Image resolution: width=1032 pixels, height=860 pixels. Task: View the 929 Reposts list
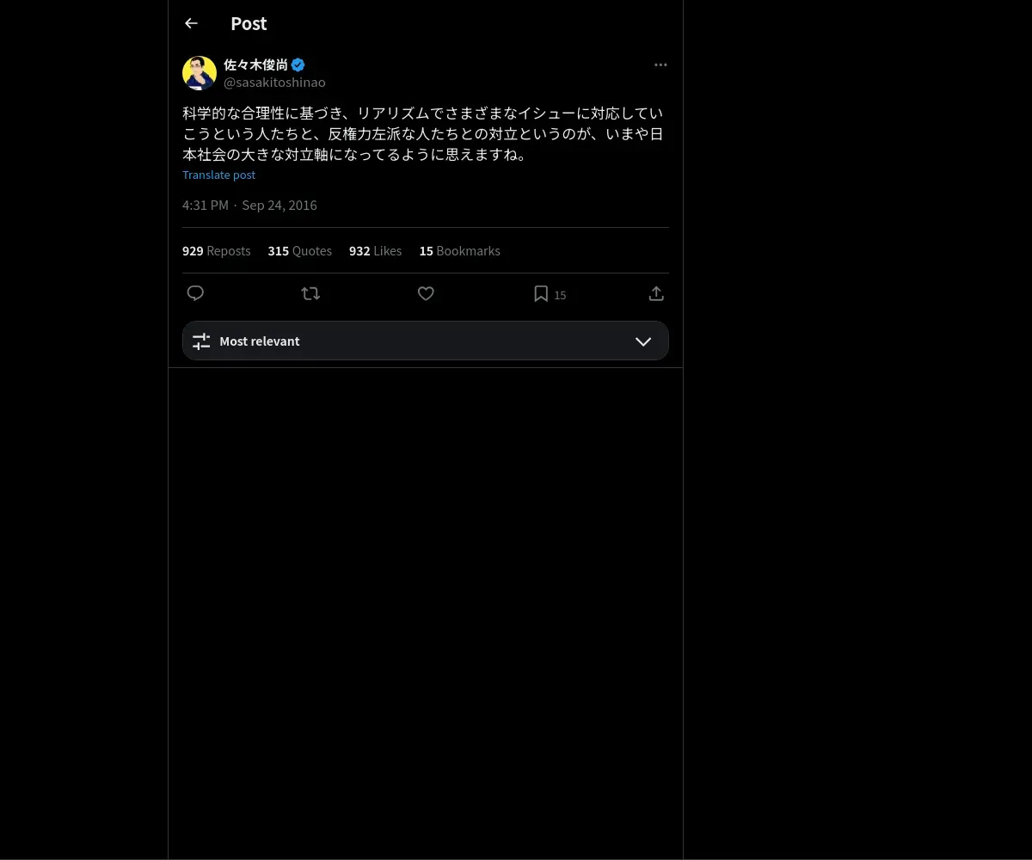point(217,251)
